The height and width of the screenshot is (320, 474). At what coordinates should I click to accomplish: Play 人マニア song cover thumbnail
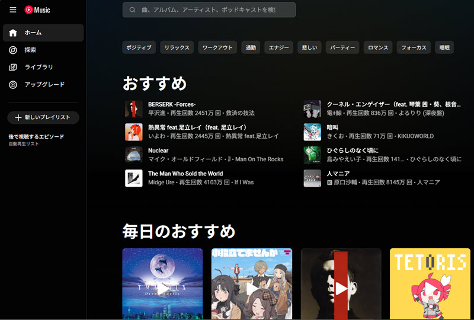(312, 178)
